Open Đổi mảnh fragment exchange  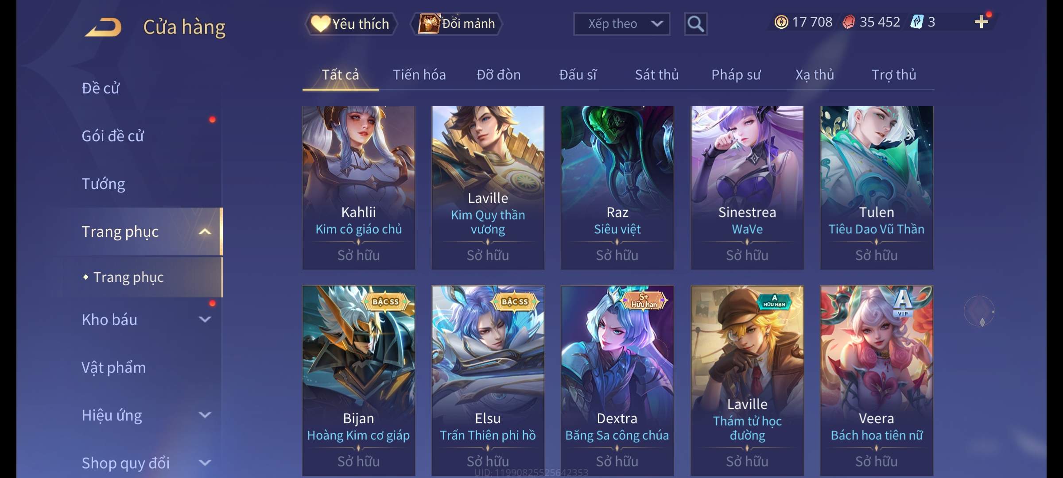457,24
